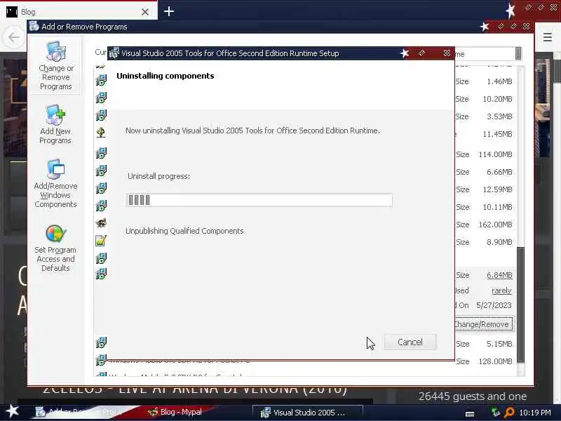Select program row with 10.20MB size
Viewport: 561px width, 421px height.
(306, 99)
